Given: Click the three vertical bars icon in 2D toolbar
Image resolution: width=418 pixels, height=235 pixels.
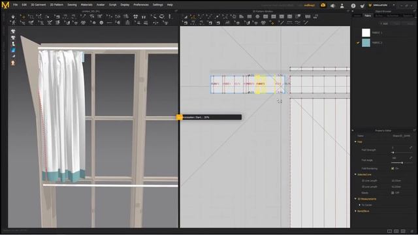Looking at the screenshot, I should tap(308, 16).
